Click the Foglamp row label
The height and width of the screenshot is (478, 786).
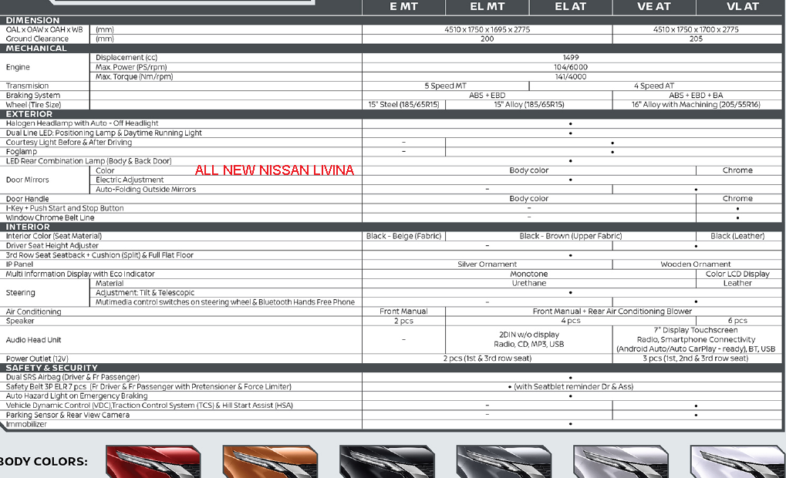(21, 151)
